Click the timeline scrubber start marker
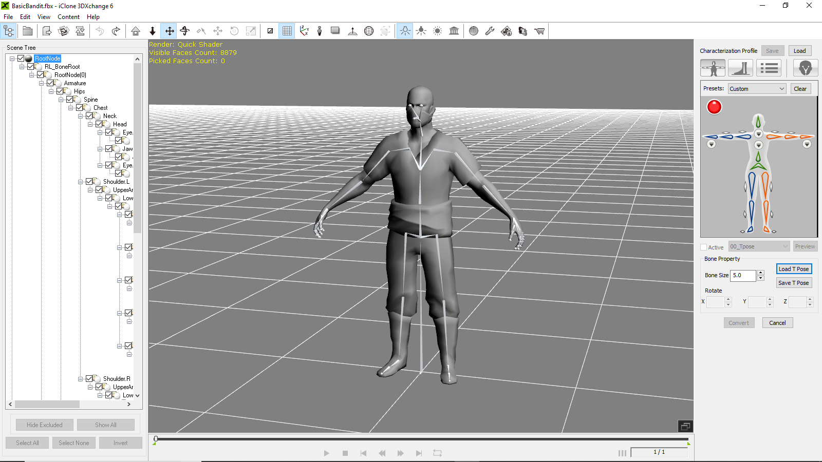822x462 pixels. click(x=156, y=439)
